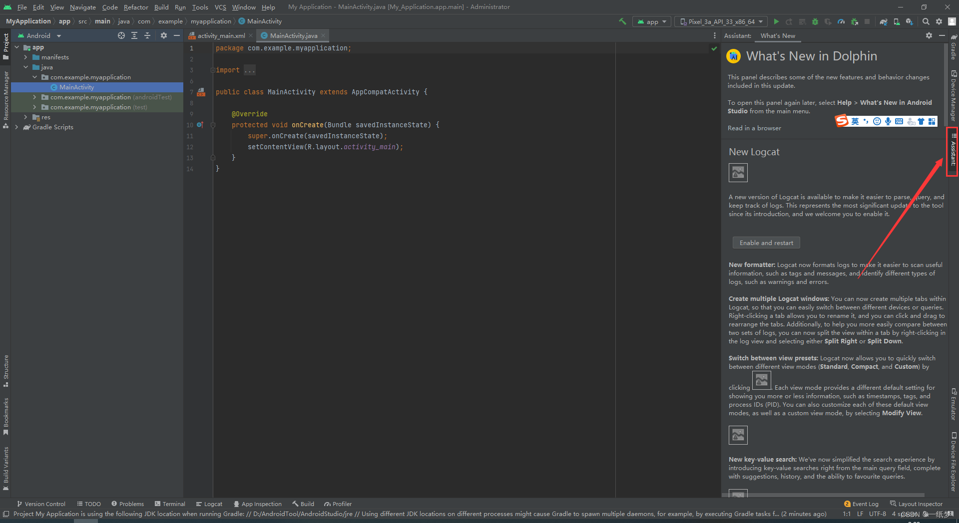
Task: Click the override gutter icon on line 10
Action: 200,125
